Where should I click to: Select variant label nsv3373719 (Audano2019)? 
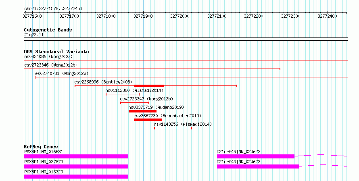(x=156, y=107)
